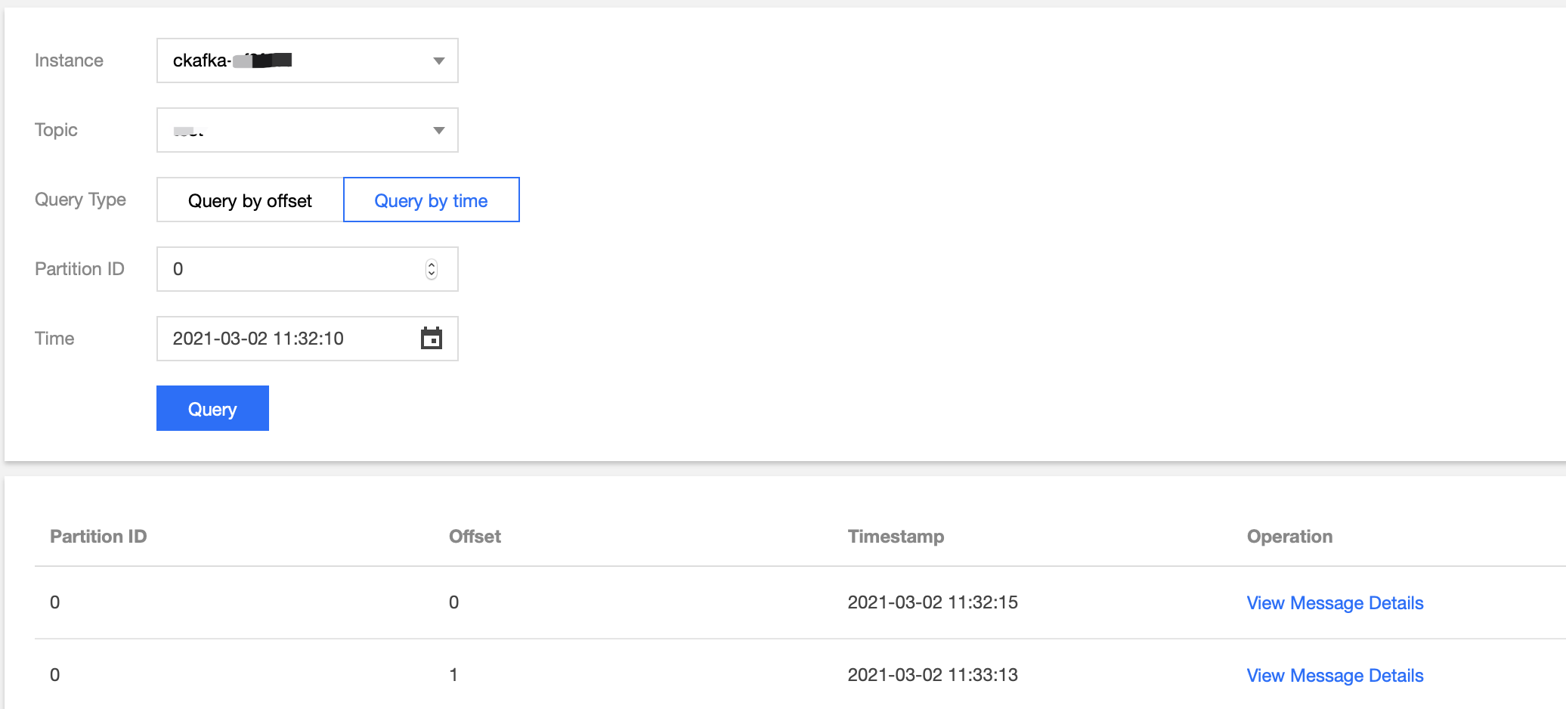1566x709 pixels.
Task: View Message Details for offset 0
Action: [1335, 603]
